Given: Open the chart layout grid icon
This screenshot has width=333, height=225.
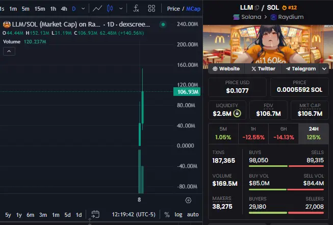Looking at the screenshot, I should (151, 9).
